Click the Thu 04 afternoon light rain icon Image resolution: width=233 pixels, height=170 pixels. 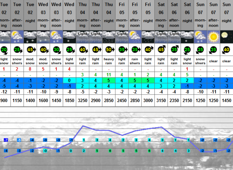pos(95,37)
